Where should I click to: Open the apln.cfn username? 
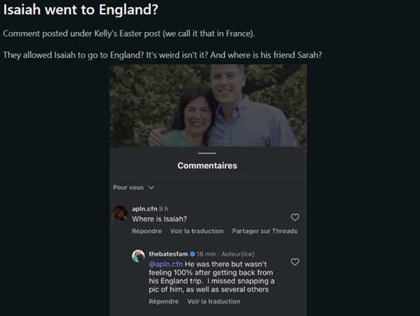pos(144,208)
